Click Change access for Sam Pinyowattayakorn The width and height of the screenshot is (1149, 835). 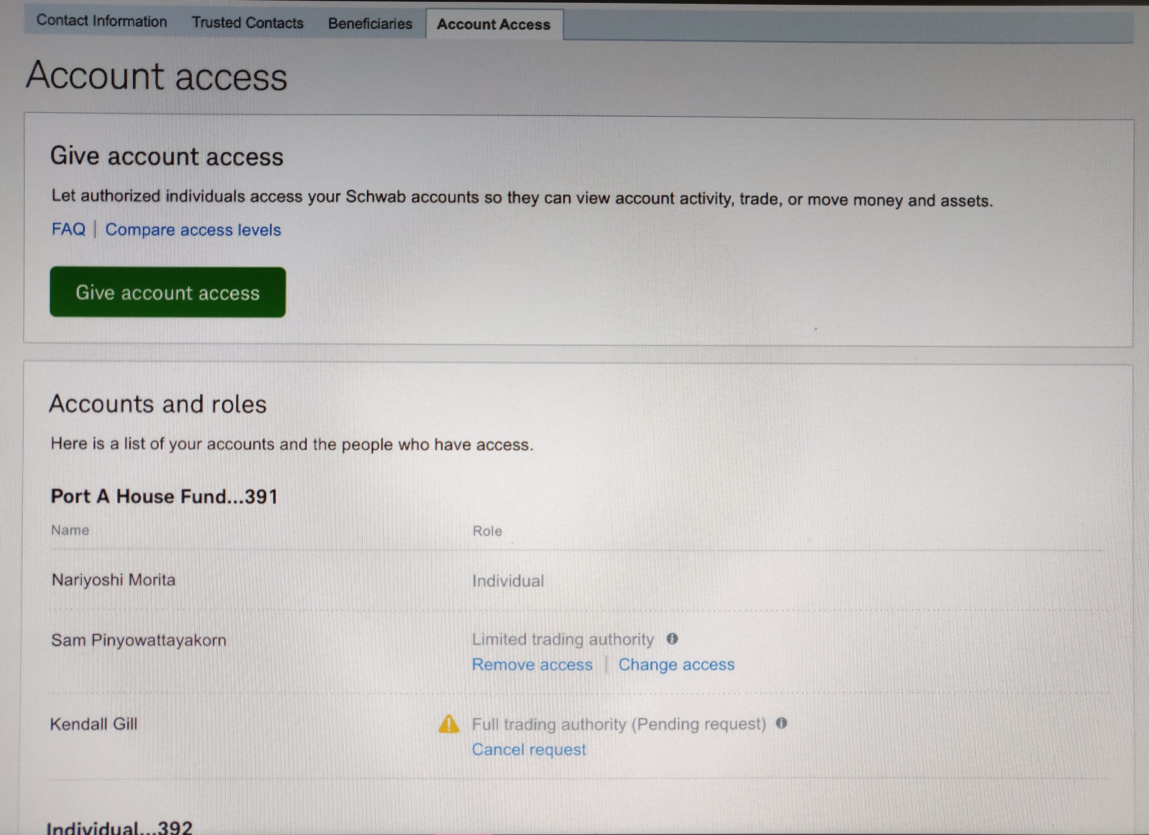pyautogui.click(x=676, y=664)
